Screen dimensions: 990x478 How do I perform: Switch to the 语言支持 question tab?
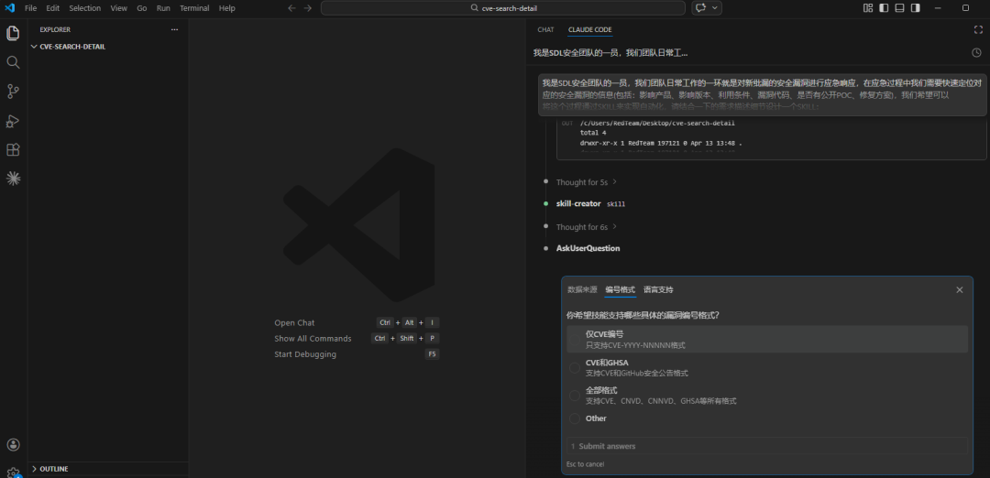point(658,290)
